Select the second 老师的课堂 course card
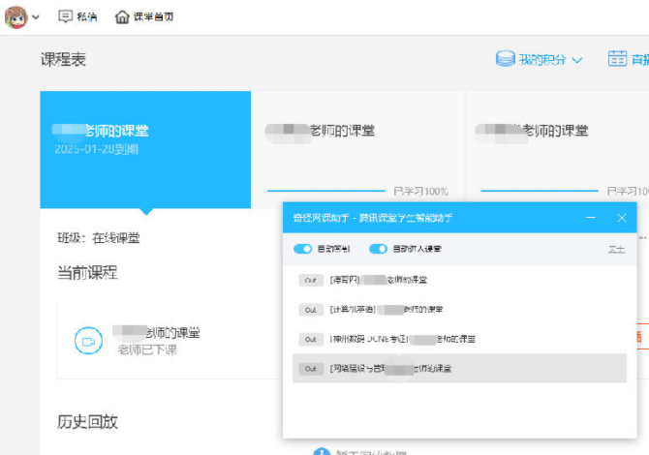The height and width of the screenshot is (455, 649). [358, 149]
